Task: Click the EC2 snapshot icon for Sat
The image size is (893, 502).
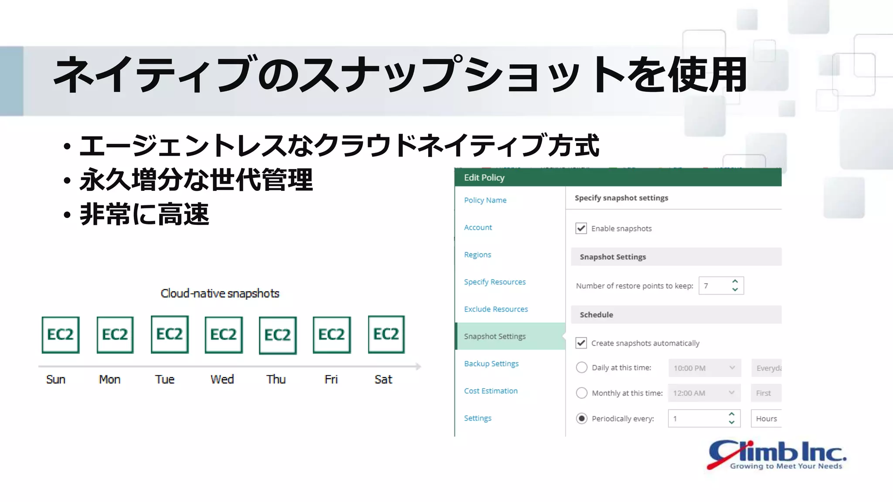Action: click(386, 334)
